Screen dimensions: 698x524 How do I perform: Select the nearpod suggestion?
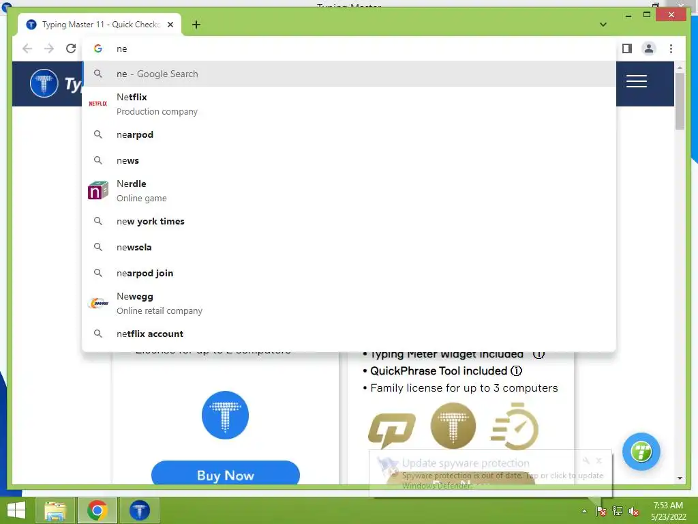tap(349, 134)
